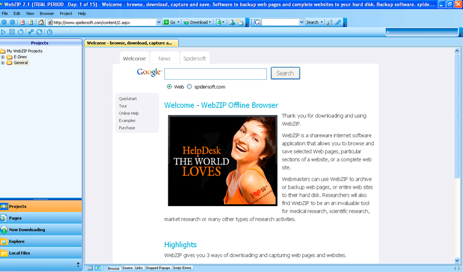Click the download progress bar
This screenshot has width=463, height=272.
(x=422, y=32)
